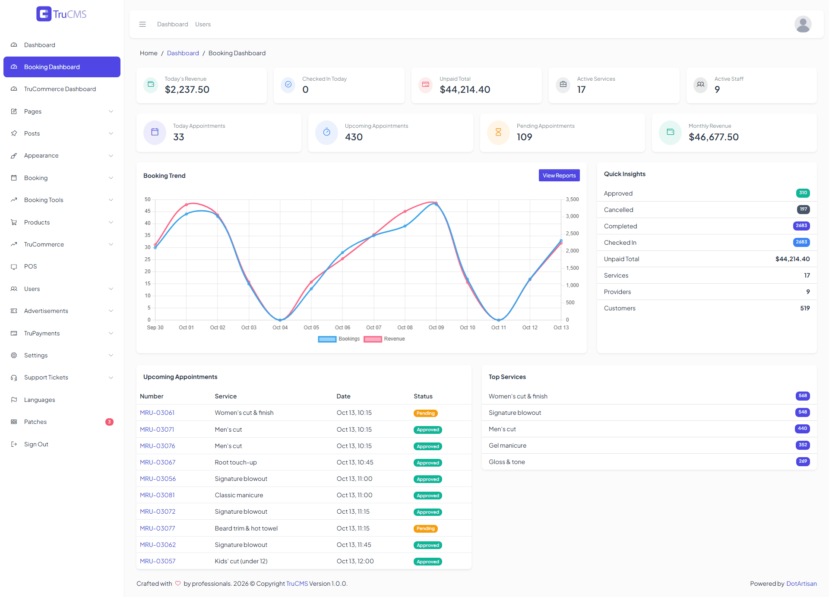
Task: Expand the Pages sidebar chevron
Action: point(111,111)
